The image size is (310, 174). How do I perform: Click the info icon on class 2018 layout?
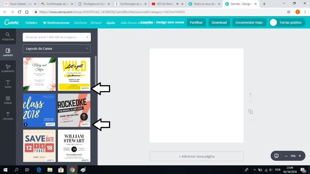tap(26, 124)
